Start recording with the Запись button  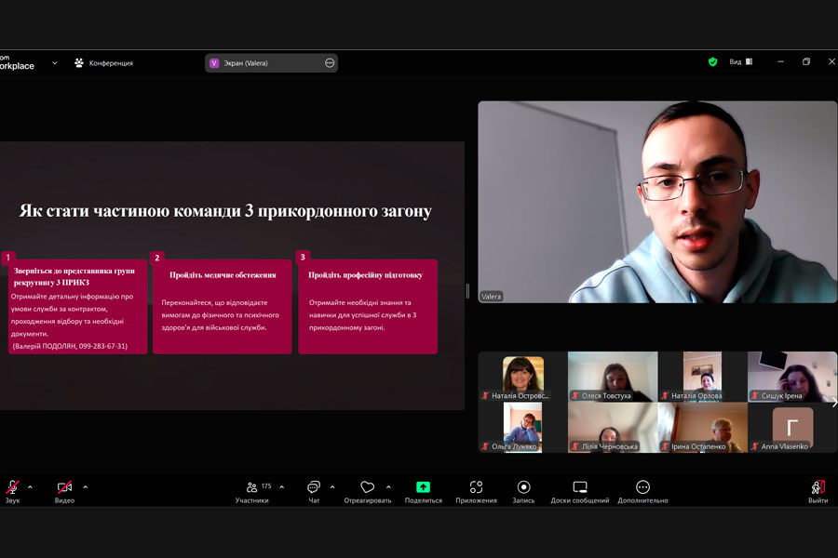[x=523, y=491]
